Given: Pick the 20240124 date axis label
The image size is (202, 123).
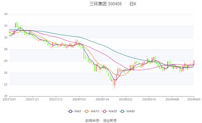Looking at the screenshot, I should coord(102,99).
